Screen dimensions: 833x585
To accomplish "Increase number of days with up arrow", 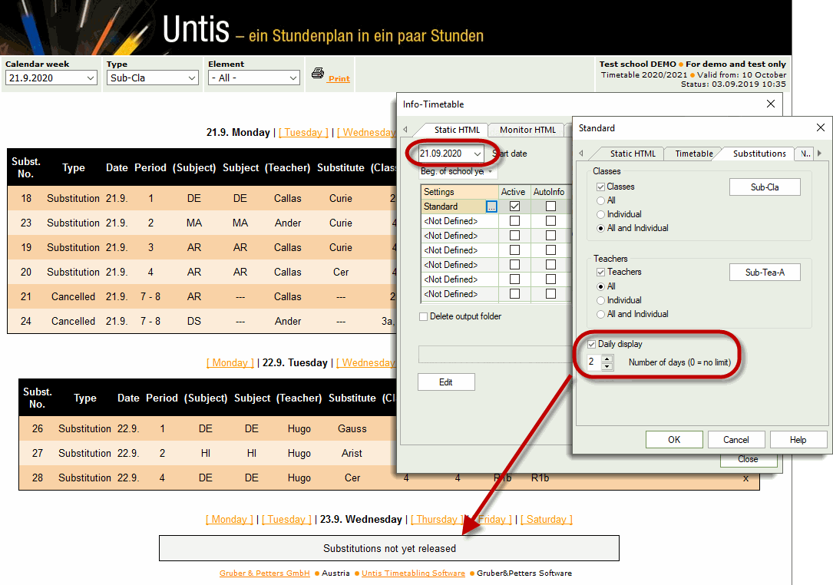I will click(607, 357).
